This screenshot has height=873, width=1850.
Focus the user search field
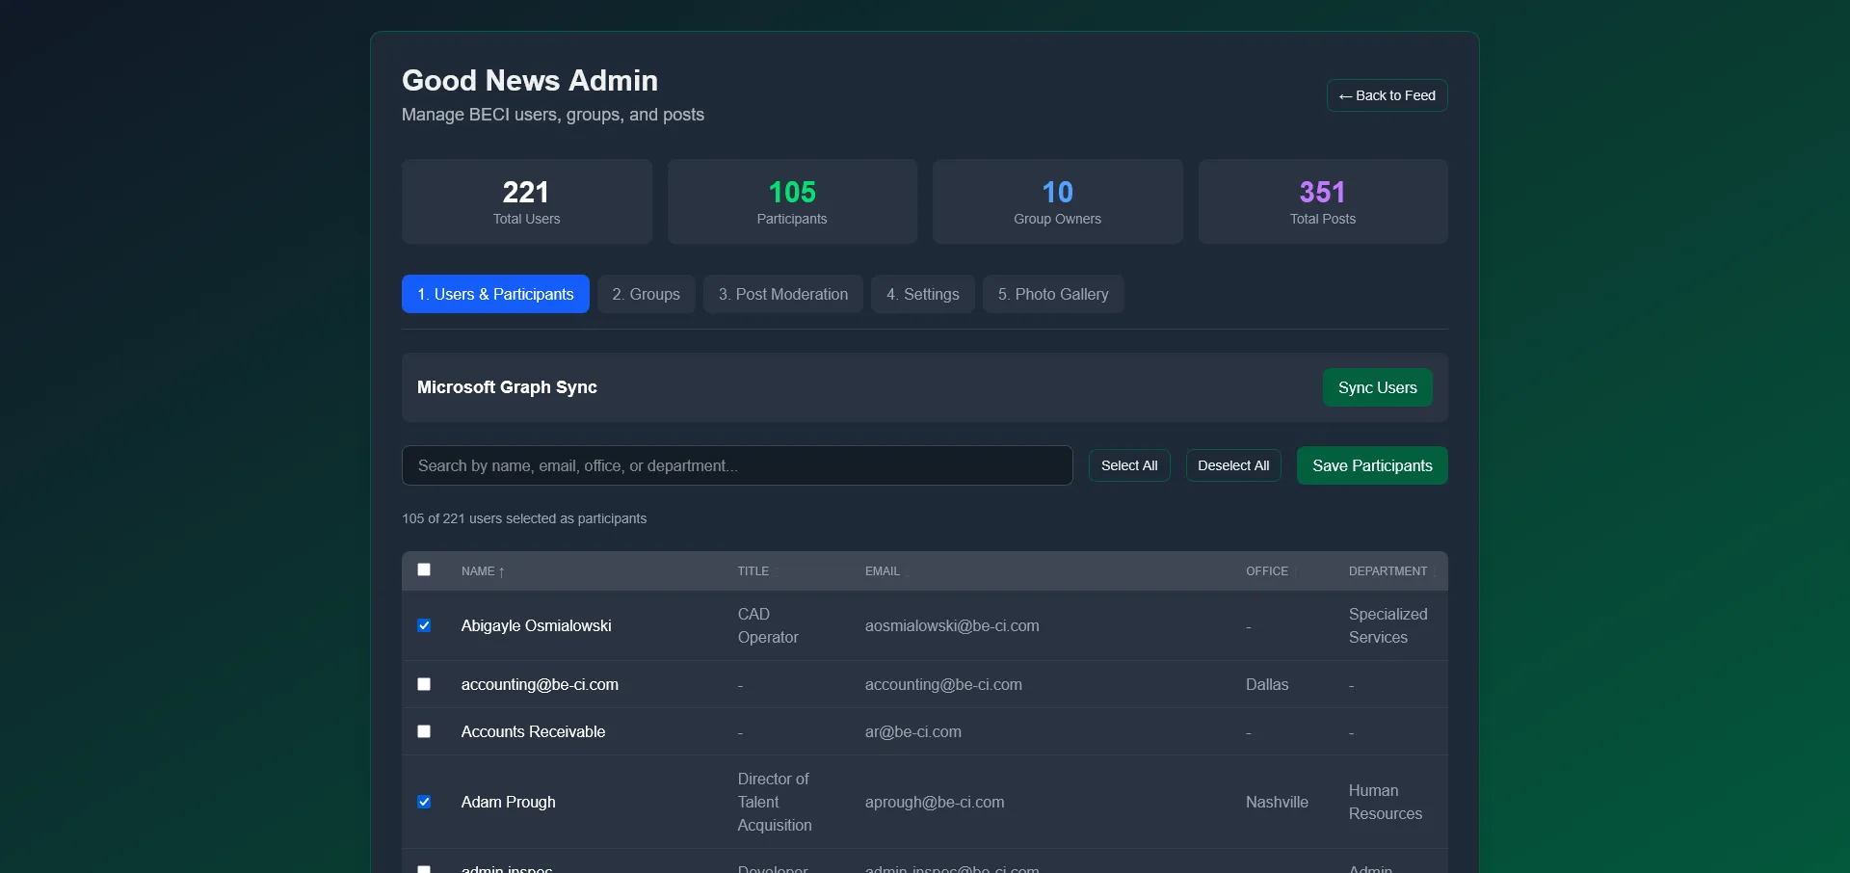[x=737, y=465]
